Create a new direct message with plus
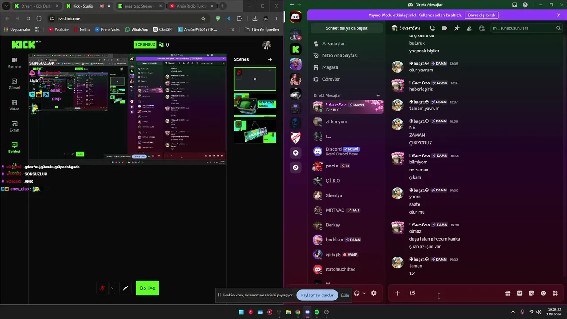567x319 pixels. click(378, 95)
